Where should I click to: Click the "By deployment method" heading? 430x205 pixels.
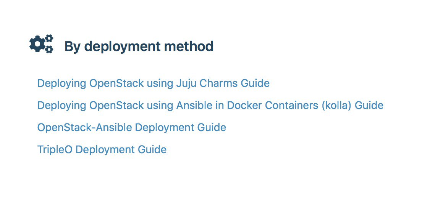(139, 46)
